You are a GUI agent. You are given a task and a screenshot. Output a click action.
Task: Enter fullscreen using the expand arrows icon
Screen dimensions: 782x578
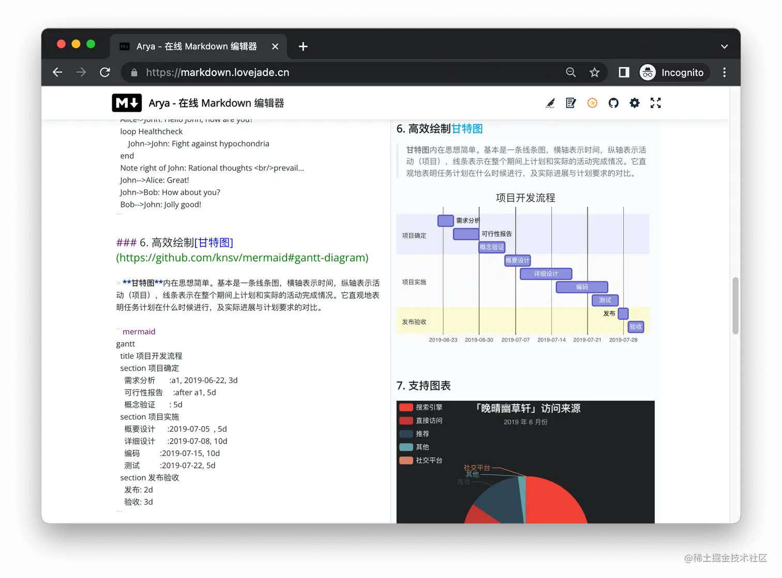(x=655, y=103)
